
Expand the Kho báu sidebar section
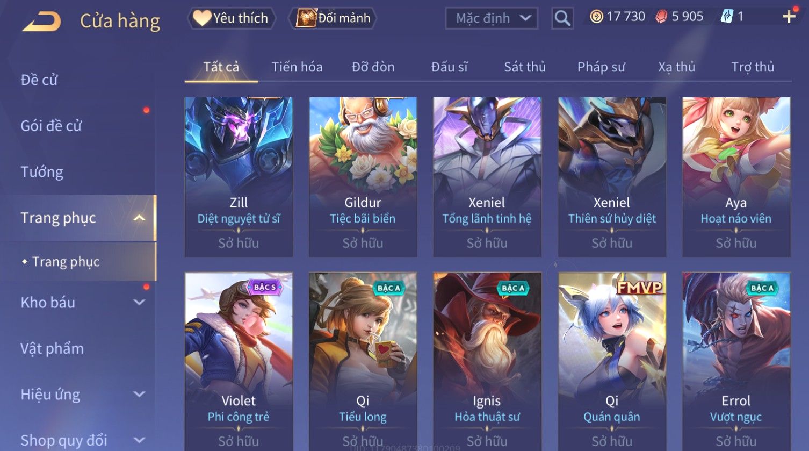(x=139, y=303)
